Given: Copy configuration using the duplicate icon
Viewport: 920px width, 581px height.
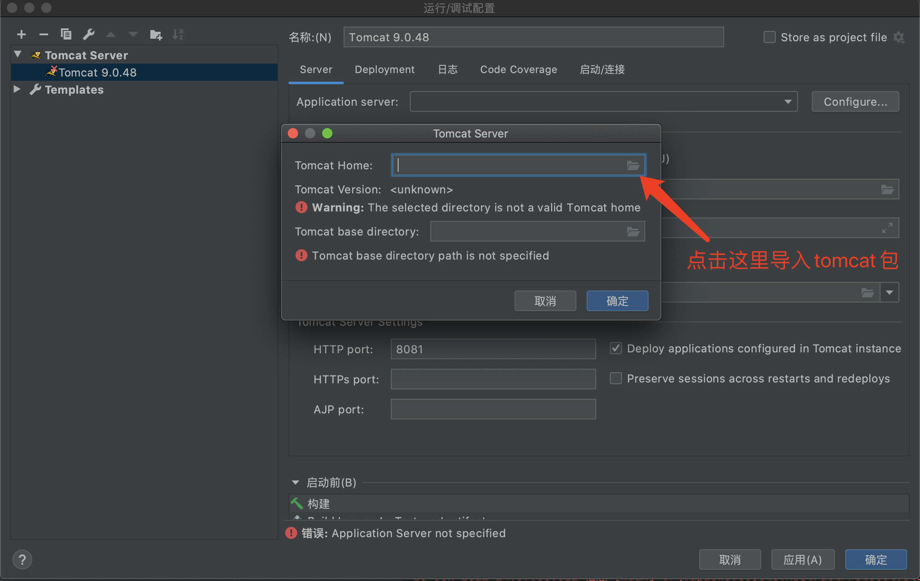Looking at the screenshot, I should (66, 34).
